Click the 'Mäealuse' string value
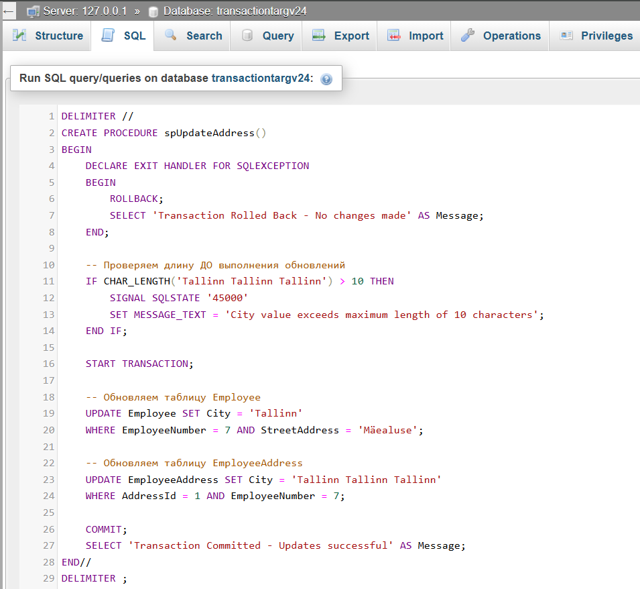640x589 pixels. pos(387,430)
